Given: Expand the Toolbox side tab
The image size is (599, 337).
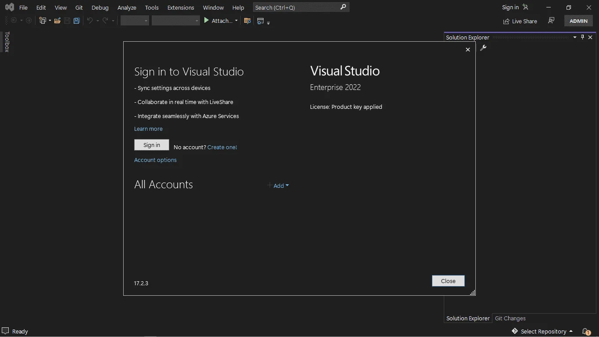Looking at the screenshot, I should [7, 42].
